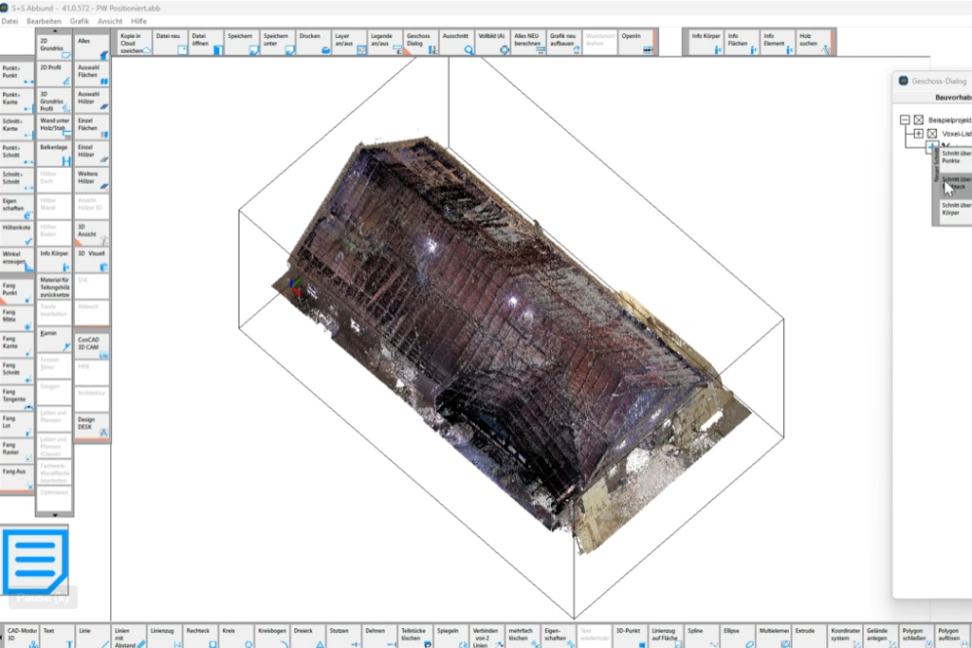Select the Rechteck drawing tool
Image resolution: width=972 pixels, height=648 pixels.
coord(200,636)
